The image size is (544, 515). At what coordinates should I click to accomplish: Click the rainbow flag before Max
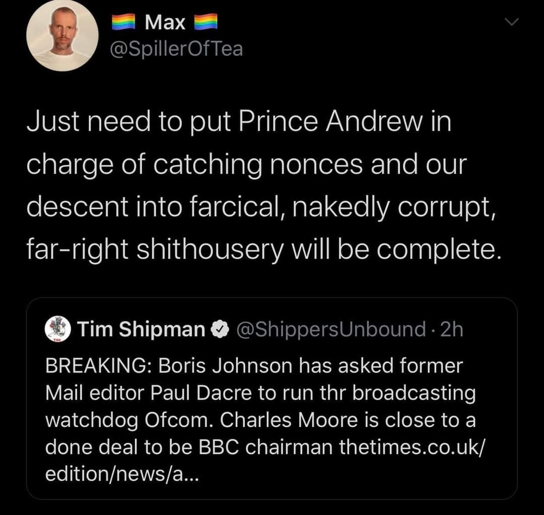126,23
